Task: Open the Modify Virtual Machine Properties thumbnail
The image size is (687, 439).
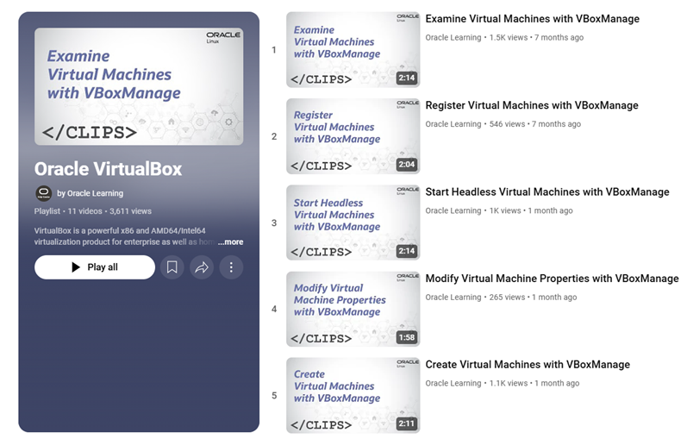Action: click(353, 309)
